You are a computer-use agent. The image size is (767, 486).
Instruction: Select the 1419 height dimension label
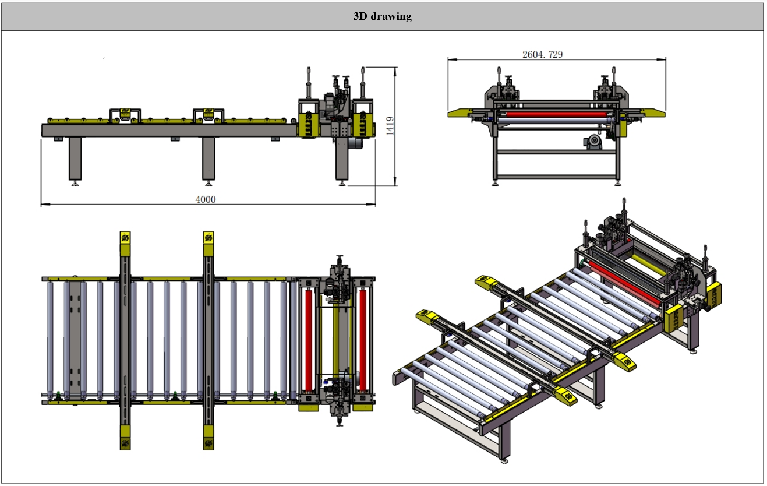(x=390, y=126)
